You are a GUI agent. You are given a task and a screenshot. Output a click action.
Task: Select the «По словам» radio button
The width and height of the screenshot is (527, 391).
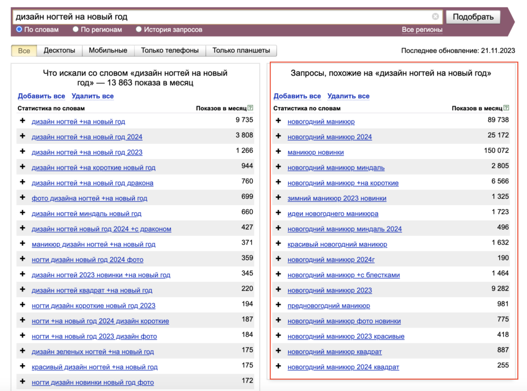[x=19, y=29]
